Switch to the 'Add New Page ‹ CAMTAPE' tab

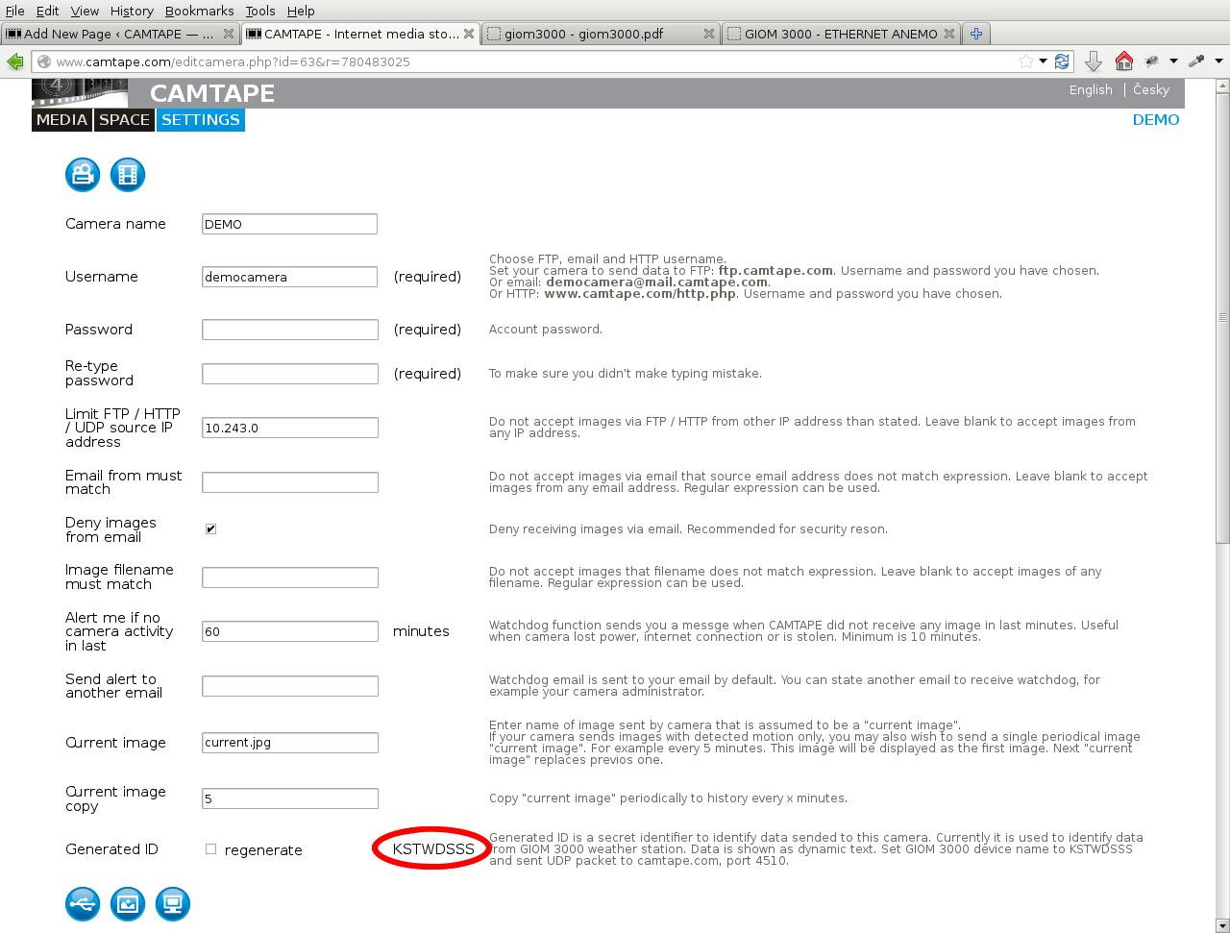120,34
